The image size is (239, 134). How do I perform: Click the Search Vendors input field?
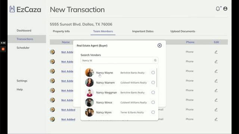(119, 60)
